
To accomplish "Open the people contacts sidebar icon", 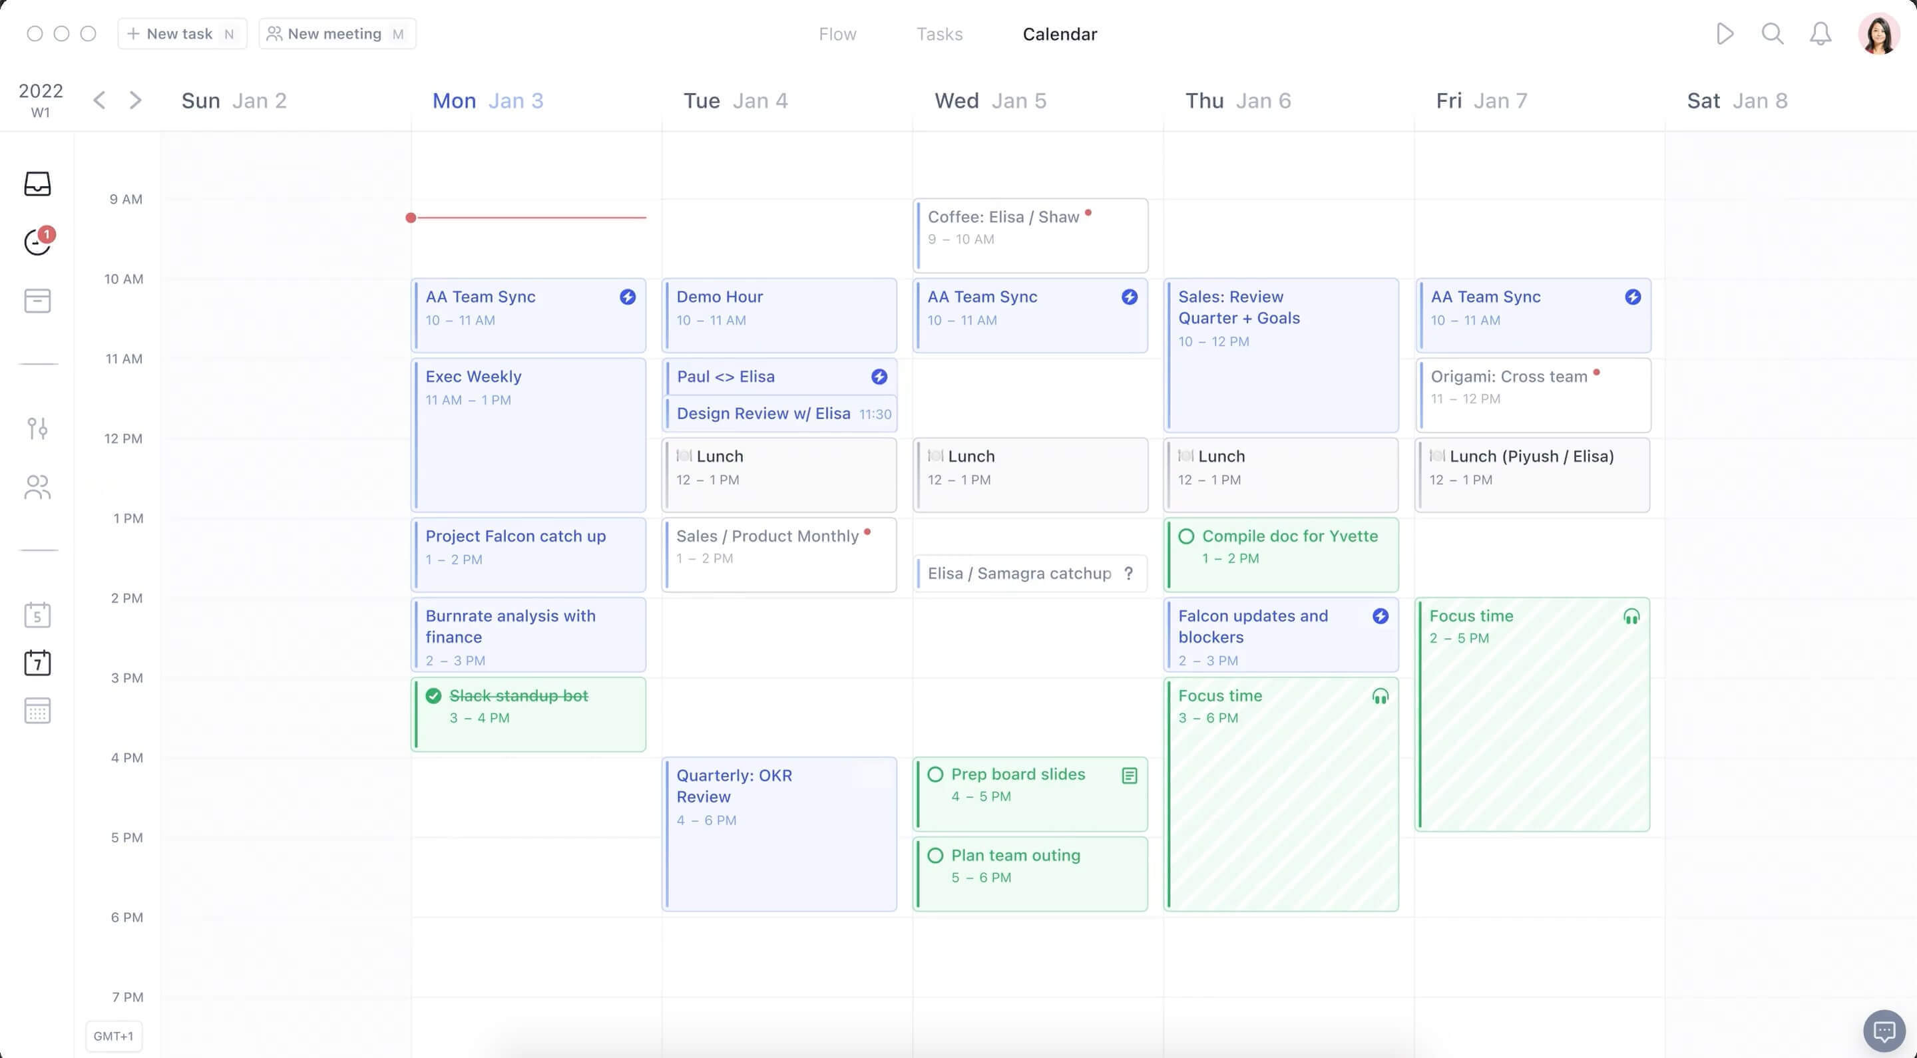I will click(x=37, y=487).
